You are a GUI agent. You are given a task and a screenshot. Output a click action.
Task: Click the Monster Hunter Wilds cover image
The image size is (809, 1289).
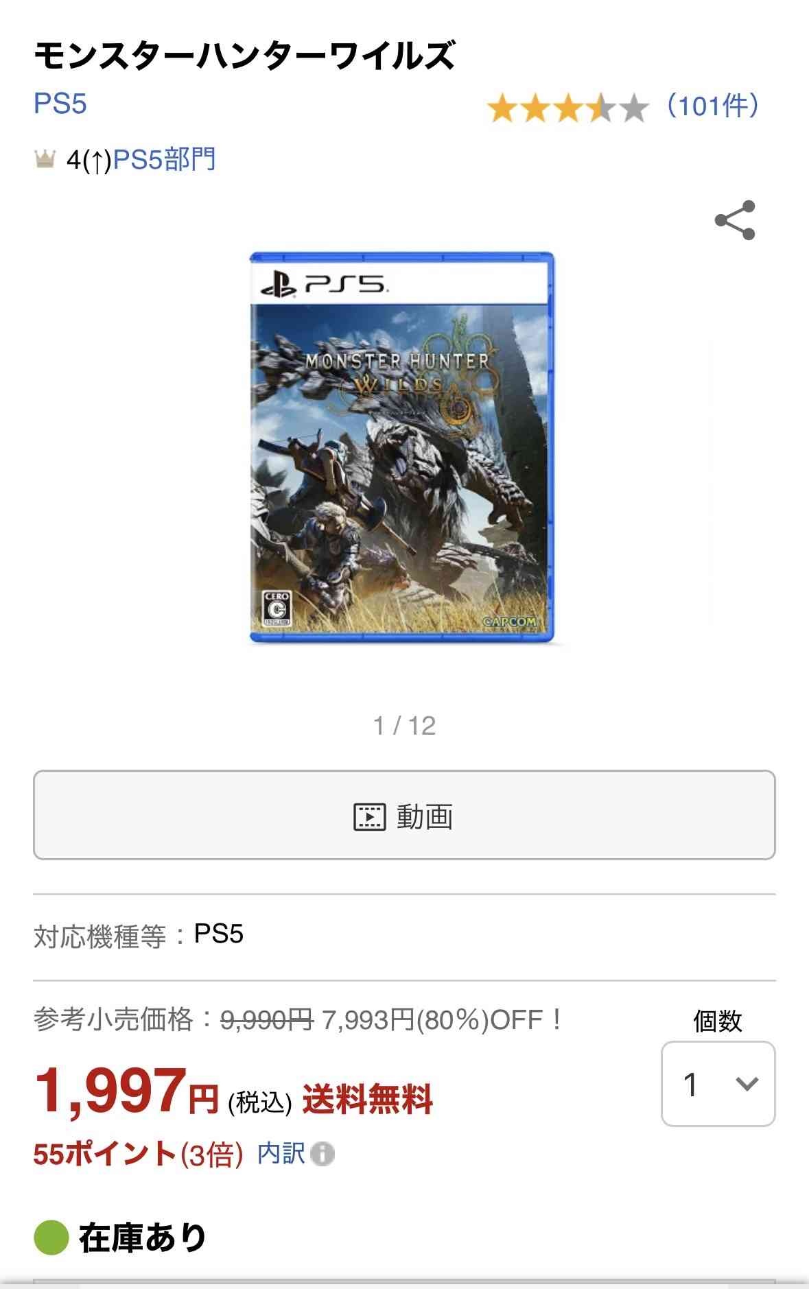coord(402,447)
